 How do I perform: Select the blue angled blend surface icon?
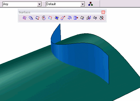click(69, 18)
